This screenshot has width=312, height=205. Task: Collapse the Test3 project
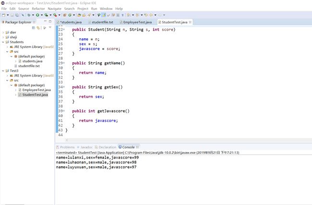tap(3, 71)
